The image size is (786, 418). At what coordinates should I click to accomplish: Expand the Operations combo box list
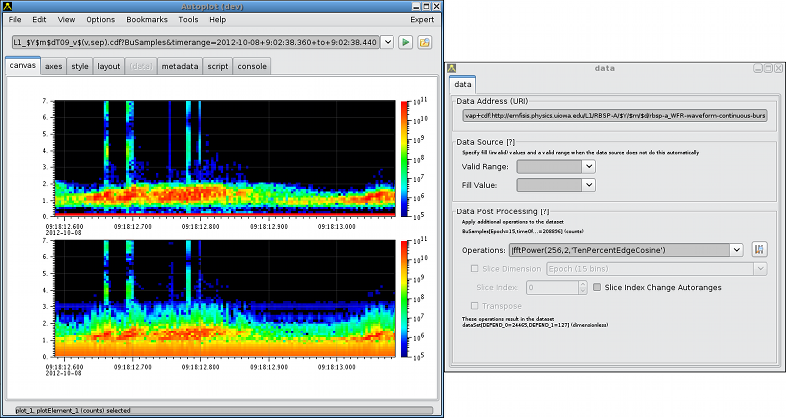click(736, 249)
